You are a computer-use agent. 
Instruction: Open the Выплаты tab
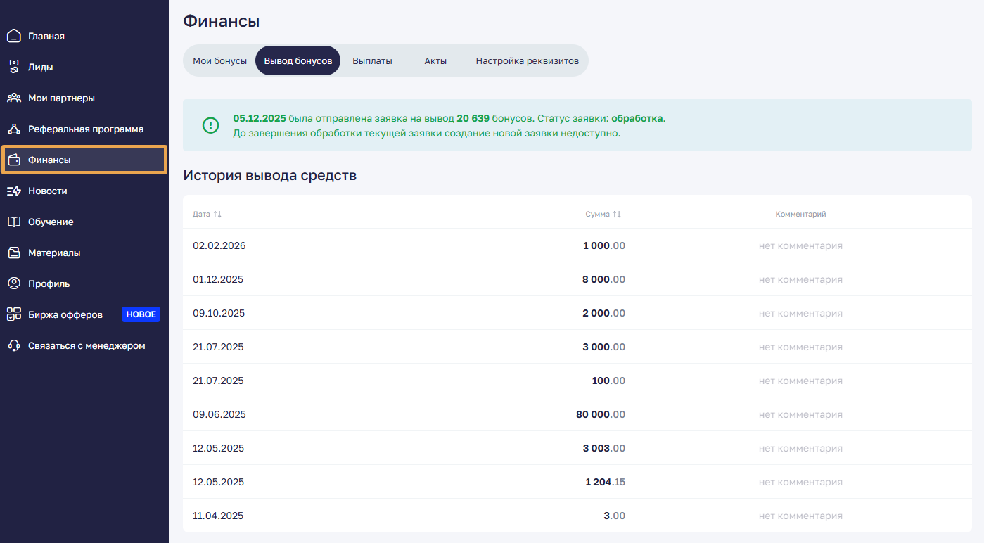pos(372,61)
